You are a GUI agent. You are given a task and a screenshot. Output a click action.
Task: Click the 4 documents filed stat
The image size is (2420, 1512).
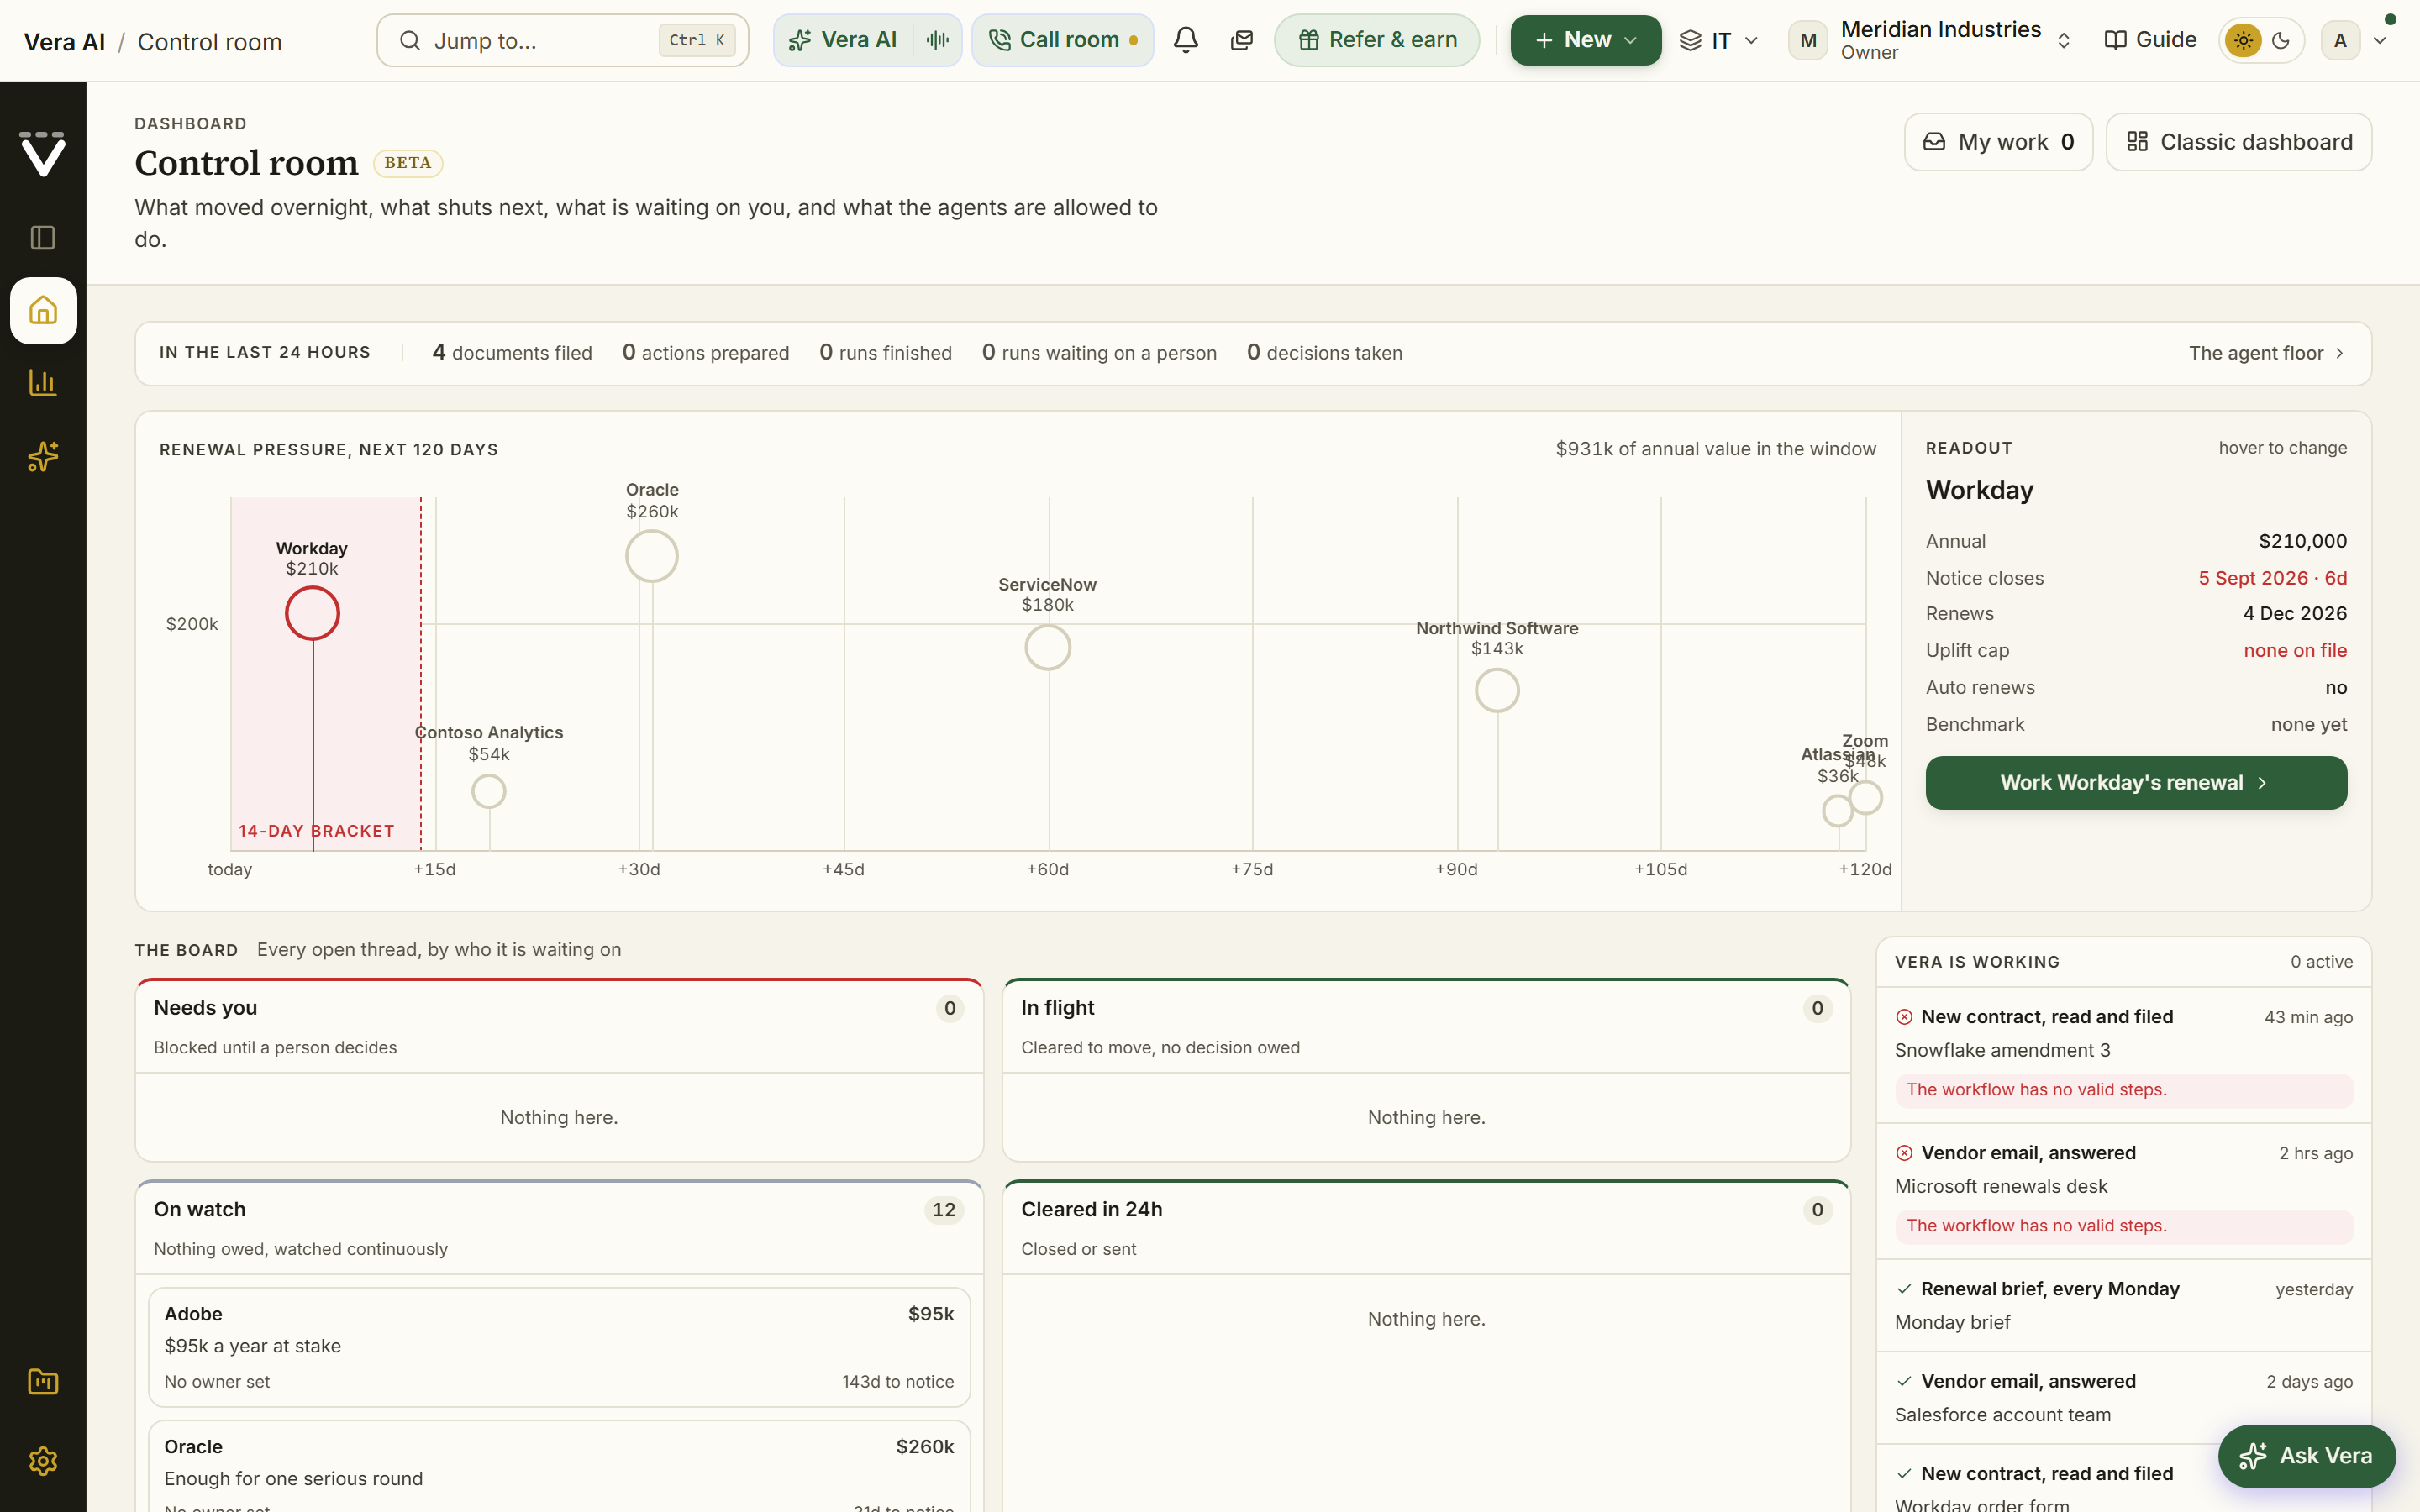pos(512,353)
